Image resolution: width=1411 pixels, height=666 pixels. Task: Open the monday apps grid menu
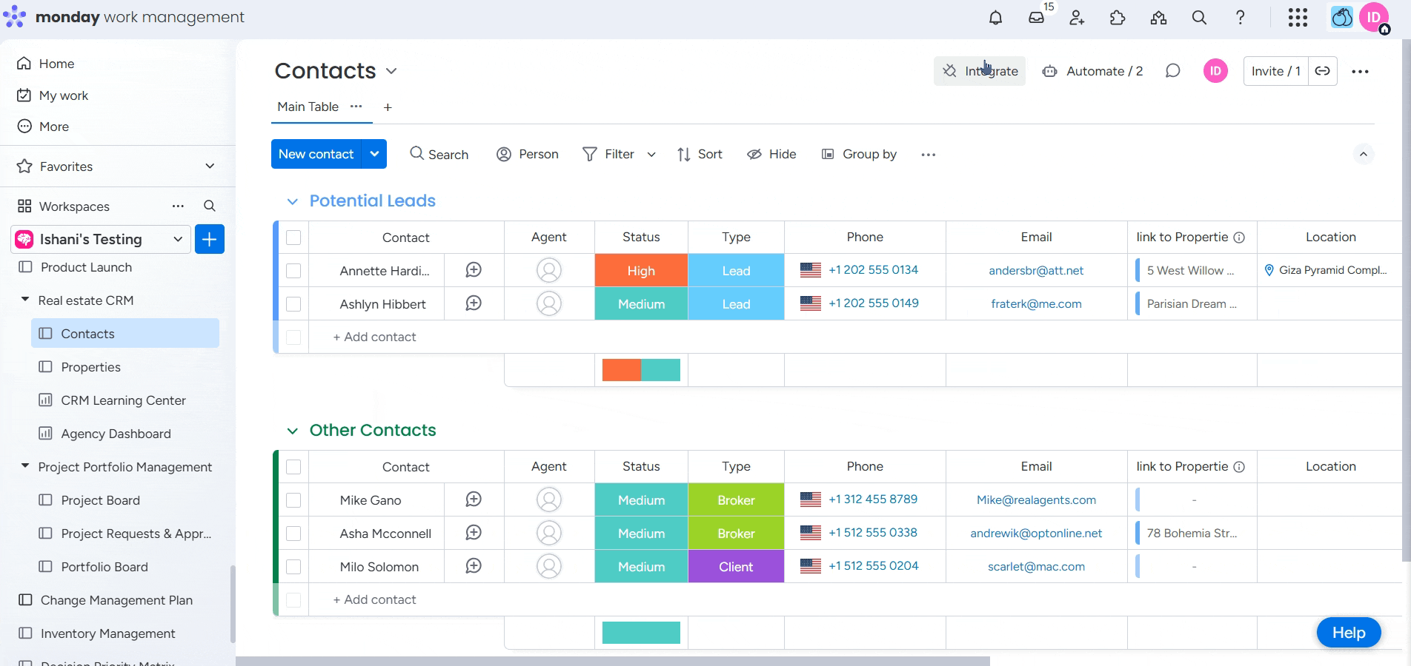(1298, 17)
